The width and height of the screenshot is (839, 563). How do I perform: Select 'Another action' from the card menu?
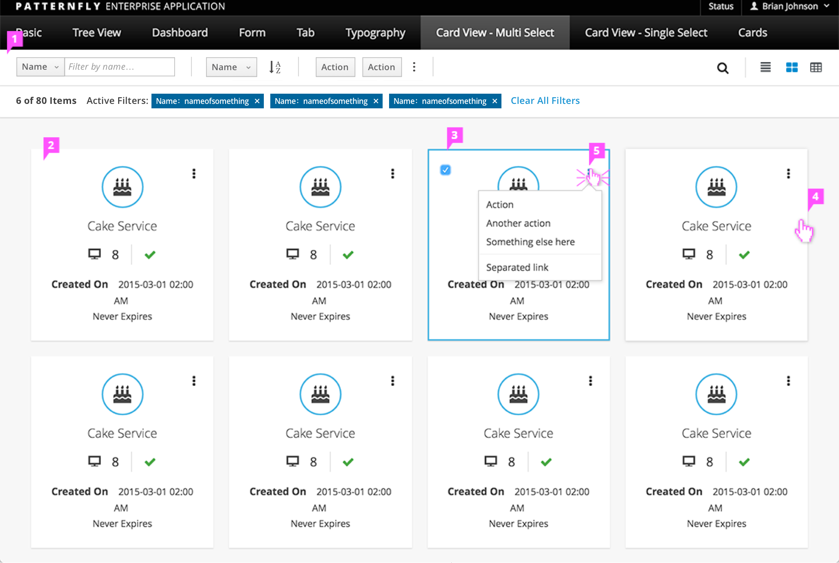click(518, 223)
